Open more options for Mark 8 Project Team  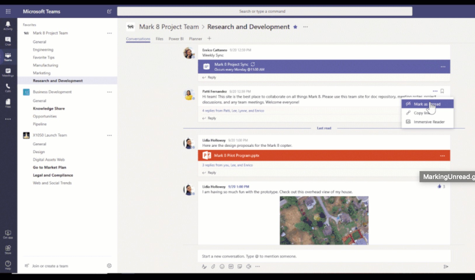(x=109, y=33)
